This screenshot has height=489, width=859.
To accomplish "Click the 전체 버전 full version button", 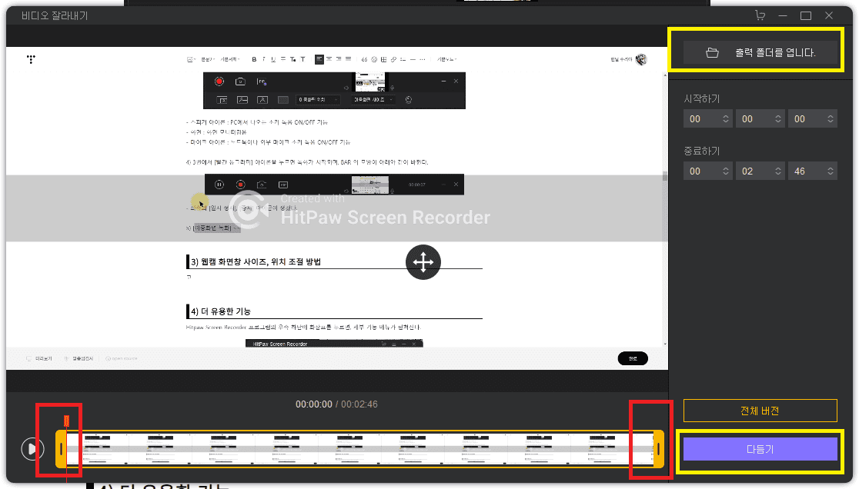I will coord(760,411).
